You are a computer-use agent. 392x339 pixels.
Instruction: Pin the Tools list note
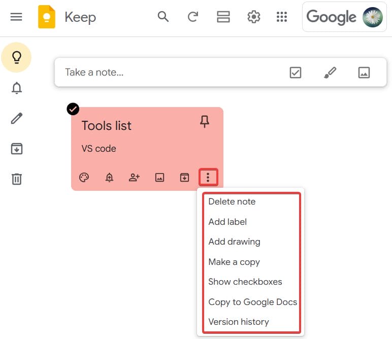tap(205, 122)
